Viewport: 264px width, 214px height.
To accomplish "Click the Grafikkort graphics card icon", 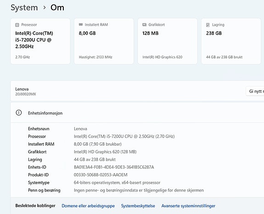I will [x=144, y=25].
